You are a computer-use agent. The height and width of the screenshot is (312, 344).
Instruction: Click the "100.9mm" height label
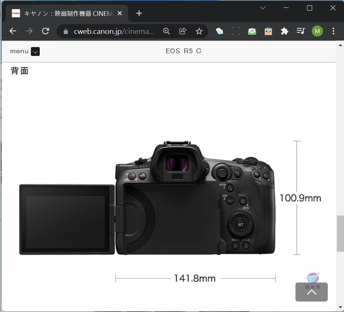click(300, 198)
